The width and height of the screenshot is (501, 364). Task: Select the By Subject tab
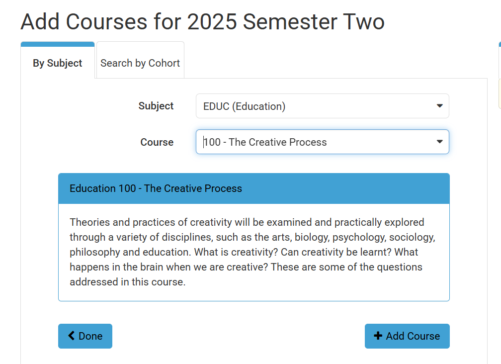(58, 63)
